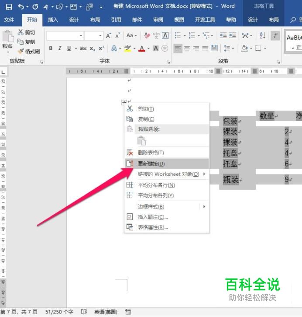This screenshot has width=302, height=317.
Task: Open the 插入 ribbon tab
Action: pyautogui.click(x=53, y=20)
